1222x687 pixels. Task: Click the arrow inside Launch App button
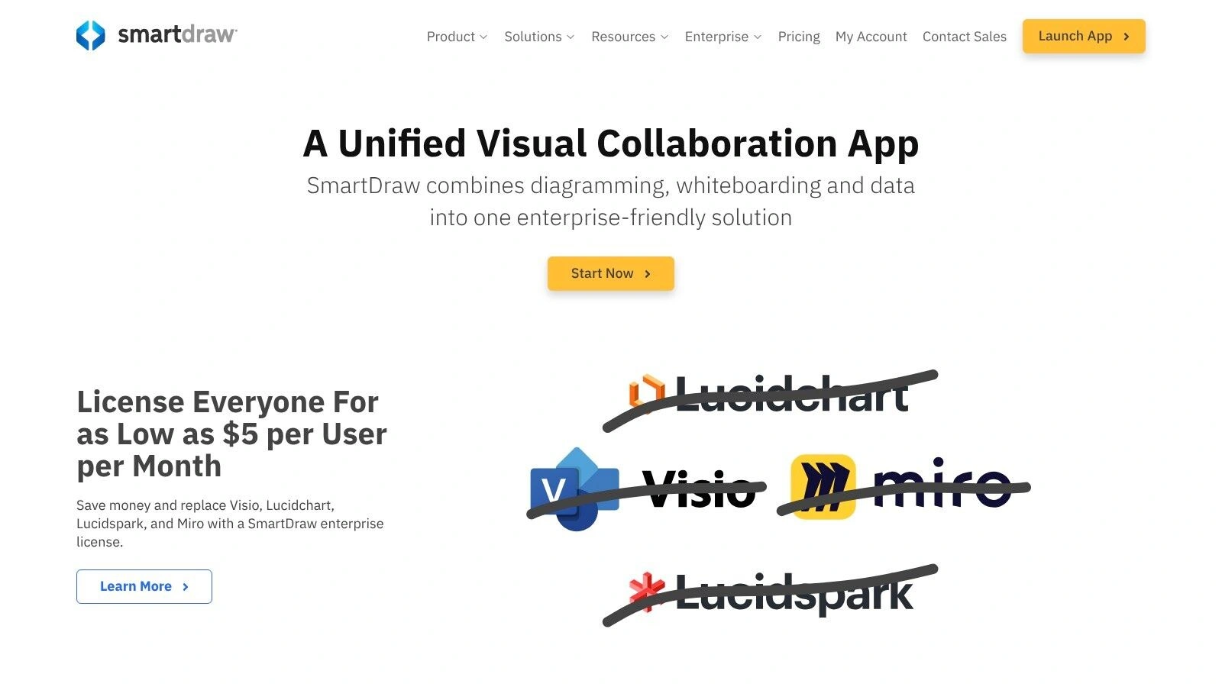[1127, 37]
